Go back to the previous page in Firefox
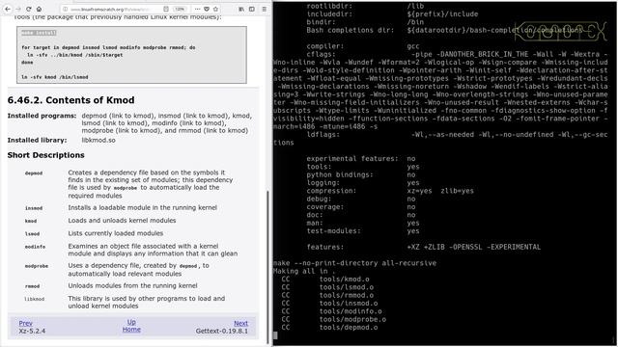 coord(8,9)
